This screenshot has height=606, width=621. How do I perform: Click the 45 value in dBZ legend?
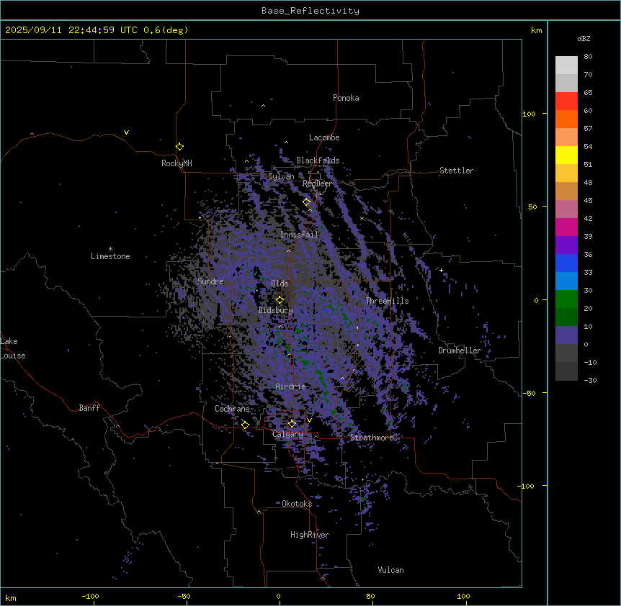pos(588,201)
